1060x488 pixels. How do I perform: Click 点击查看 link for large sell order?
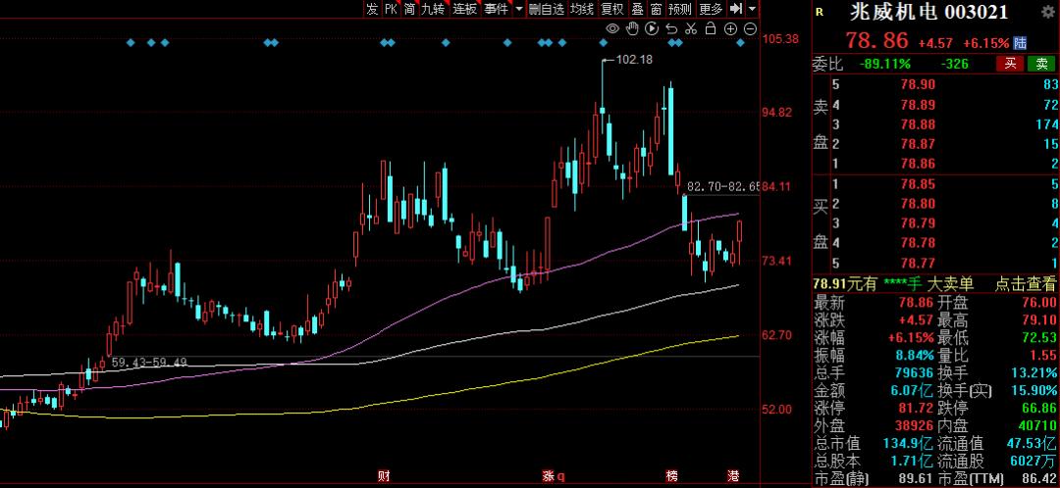1025,284
